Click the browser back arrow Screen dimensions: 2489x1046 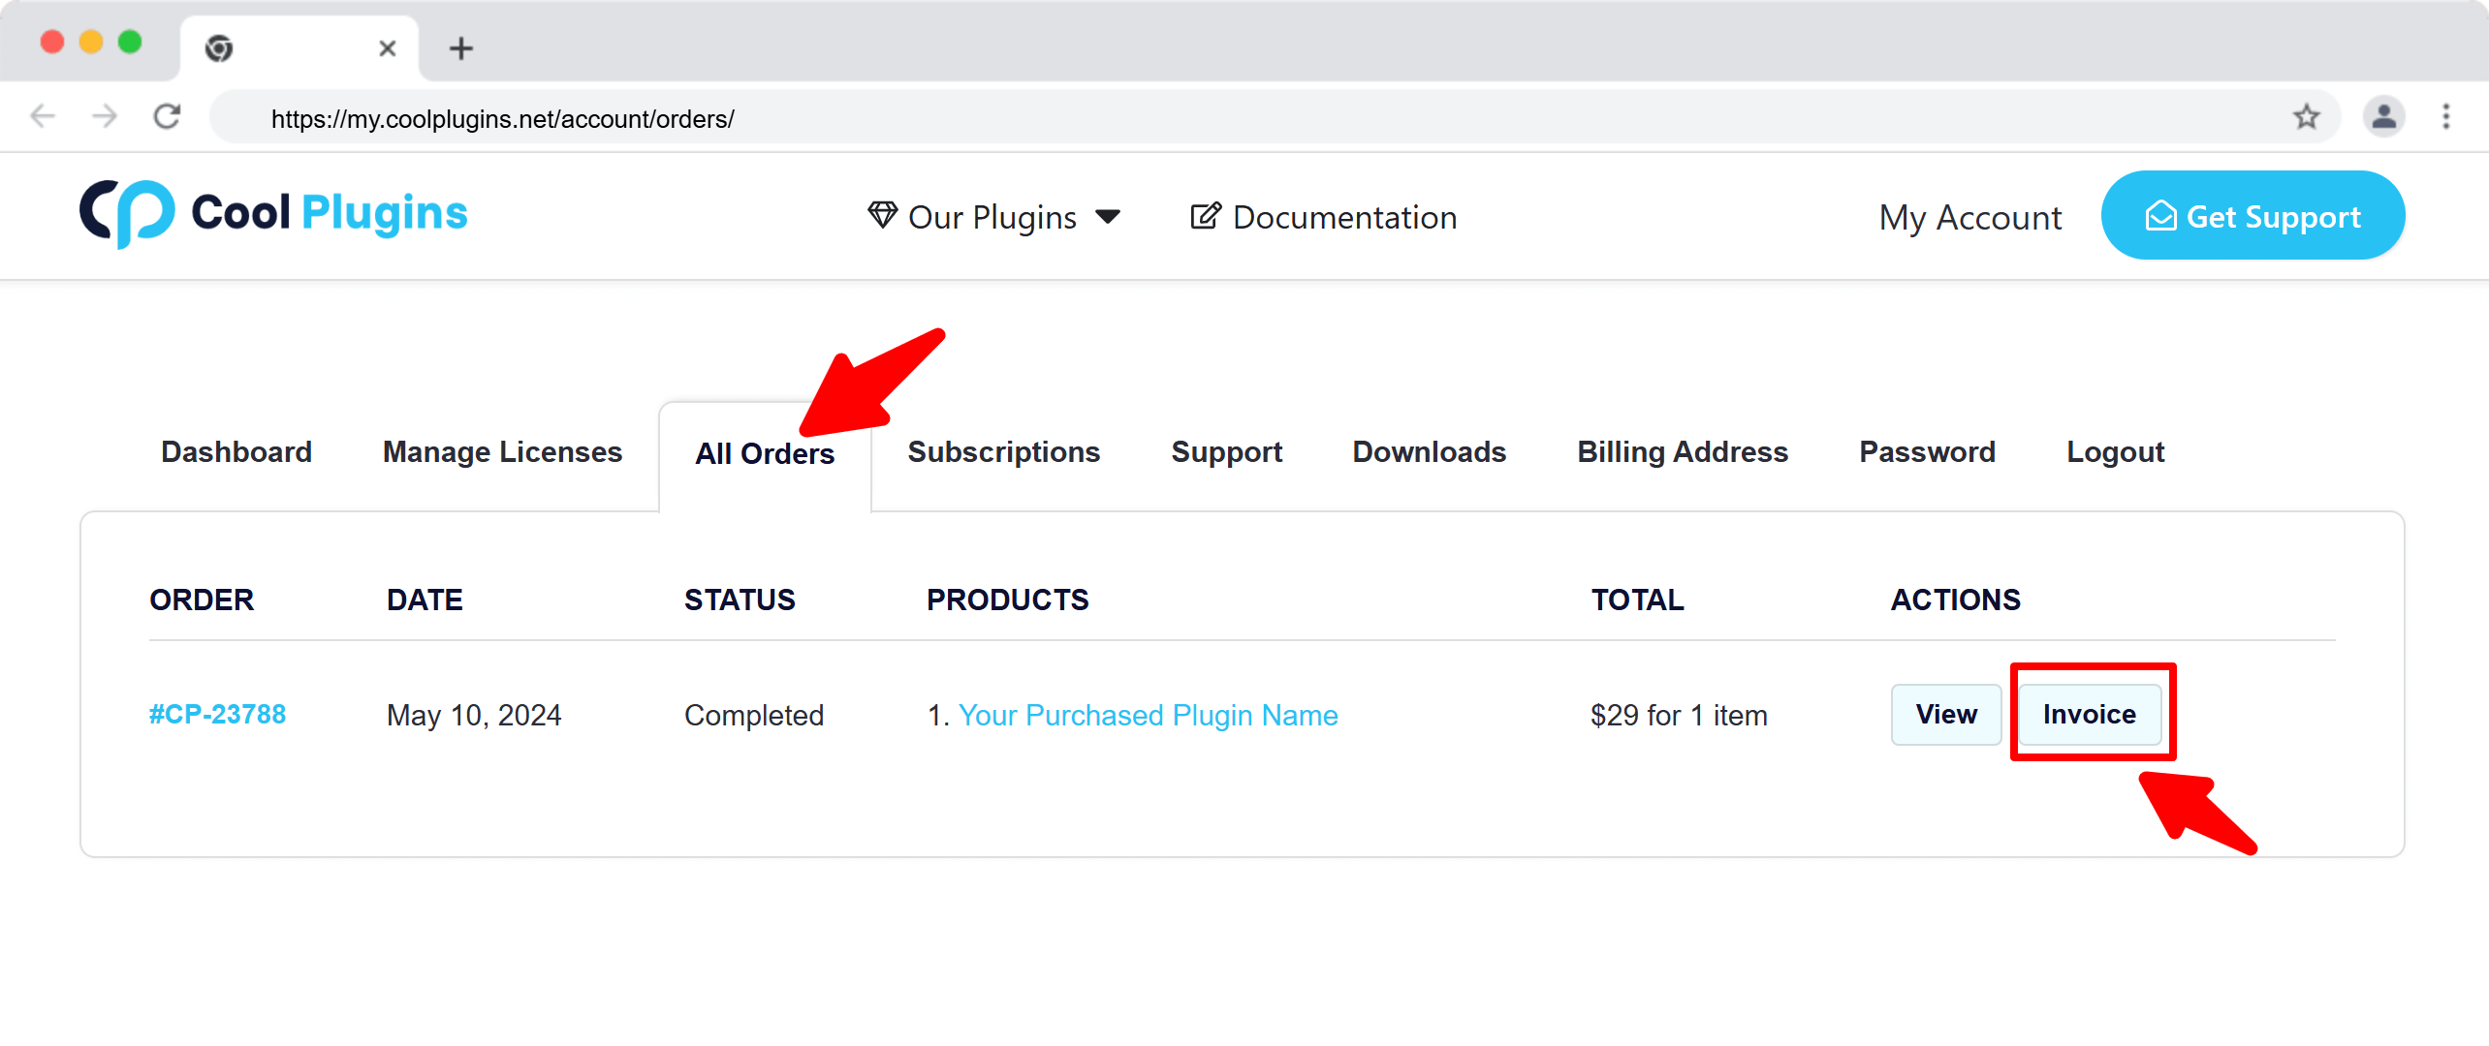(x=43, y=117)
